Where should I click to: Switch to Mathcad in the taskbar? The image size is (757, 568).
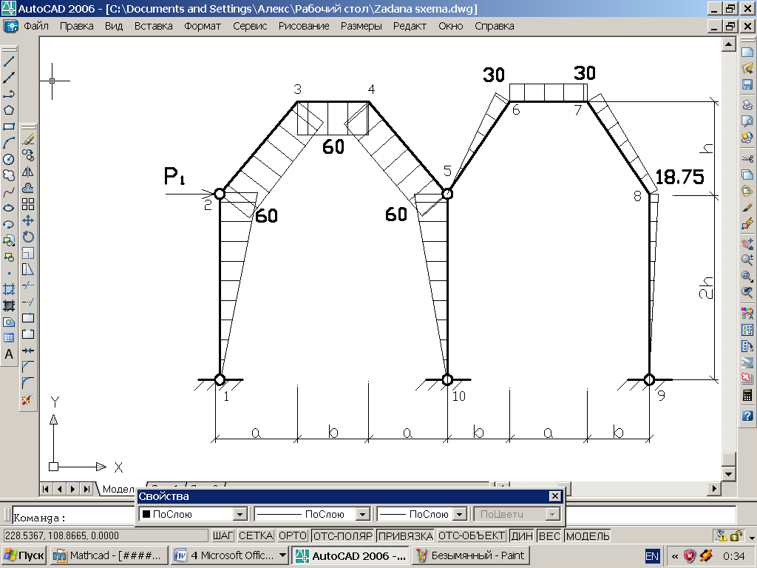click(109, 555)
